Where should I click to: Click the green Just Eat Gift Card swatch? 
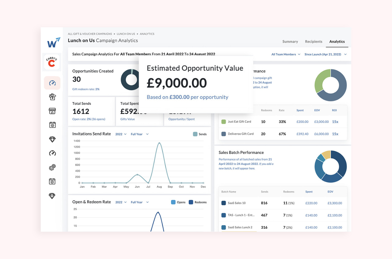pos(224,122)
